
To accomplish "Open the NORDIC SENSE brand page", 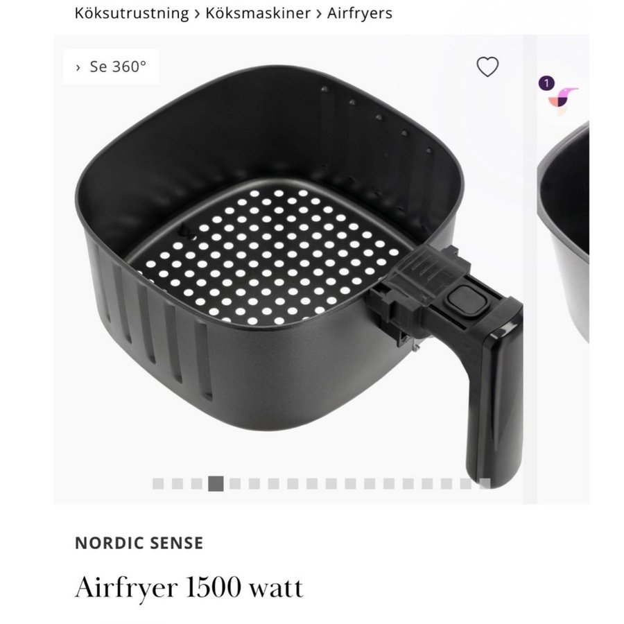I will tap(139, 543).
